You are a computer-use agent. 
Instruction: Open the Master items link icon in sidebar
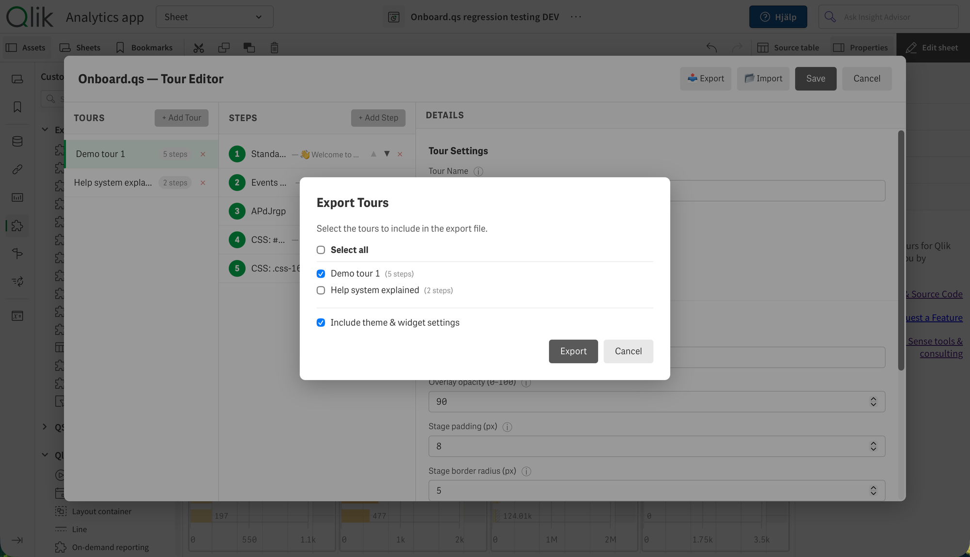(x=17, y=169)
